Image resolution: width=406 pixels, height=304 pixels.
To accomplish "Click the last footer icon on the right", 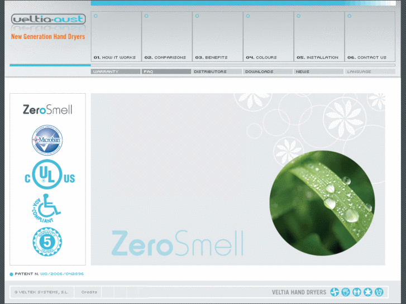I will pos(379,292).
